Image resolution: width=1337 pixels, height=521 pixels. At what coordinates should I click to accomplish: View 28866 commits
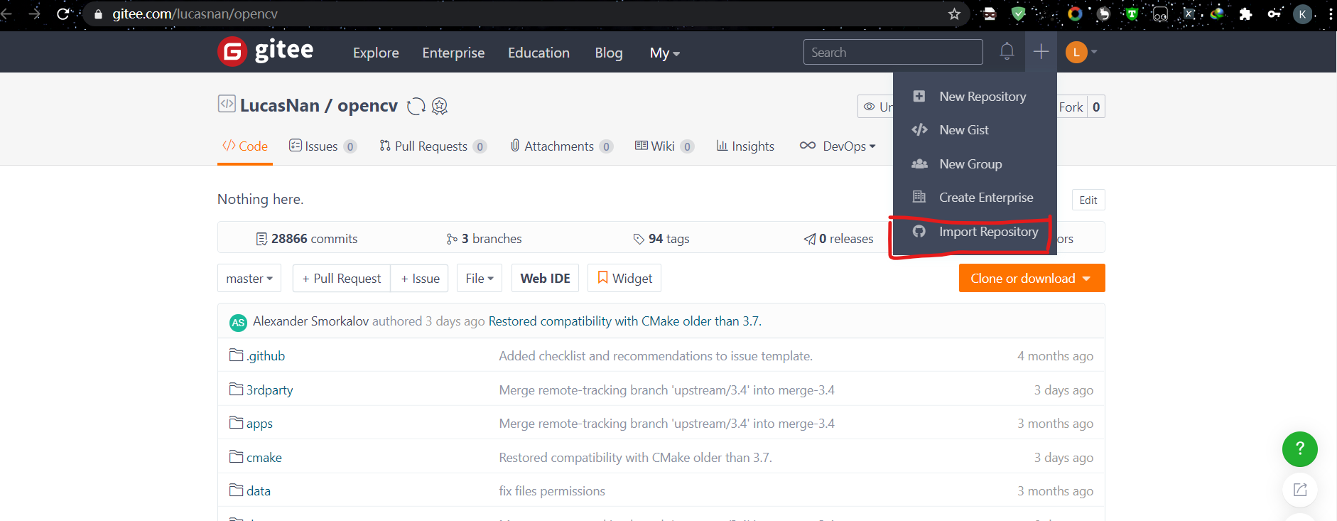(307, 239)
